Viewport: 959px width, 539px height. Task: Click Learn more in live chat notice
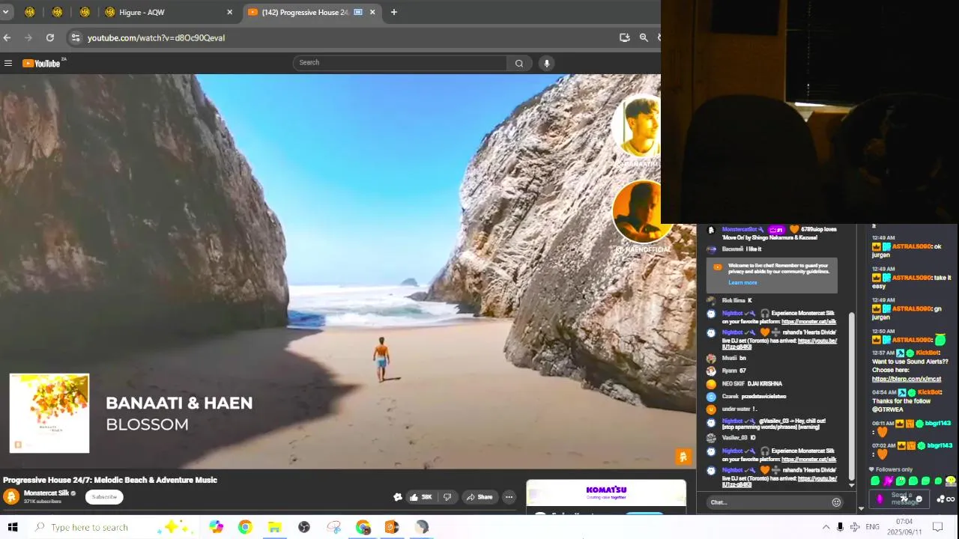tap(742, 282)
